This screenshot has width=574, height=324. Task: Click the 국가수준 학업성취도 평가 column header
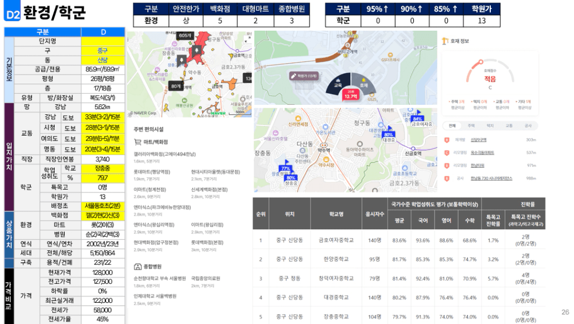(435, 204)
